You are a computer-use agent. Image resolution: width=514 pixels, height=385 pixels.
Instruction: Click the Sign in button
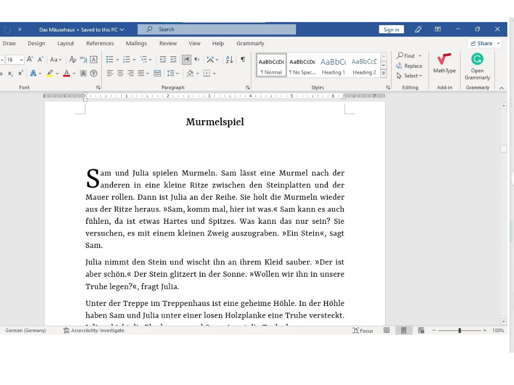pyautogui.click(x=391, y=29)
